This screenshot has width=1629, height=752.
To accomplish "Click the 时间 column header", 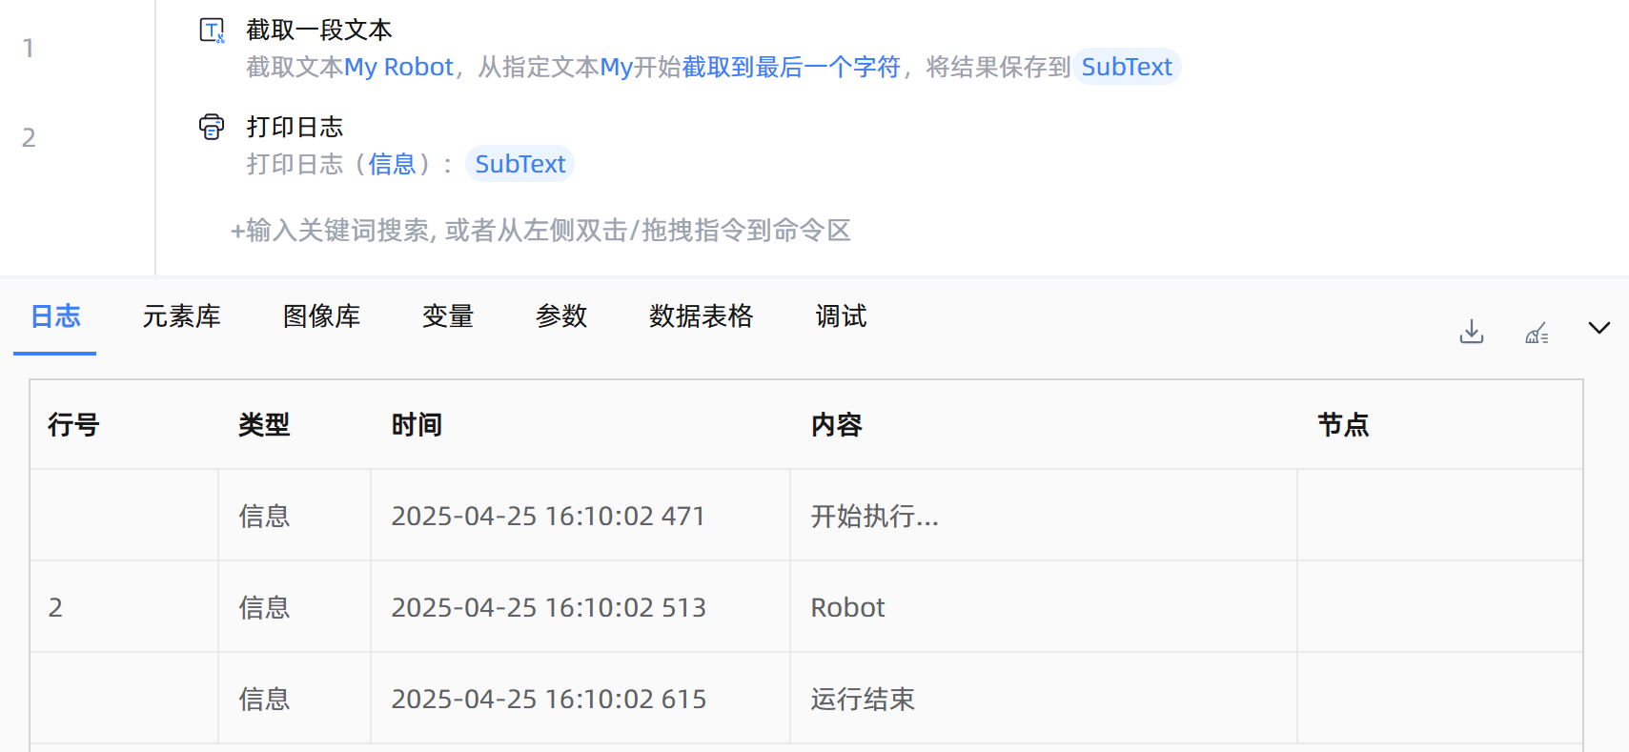I will coord(417,425).
